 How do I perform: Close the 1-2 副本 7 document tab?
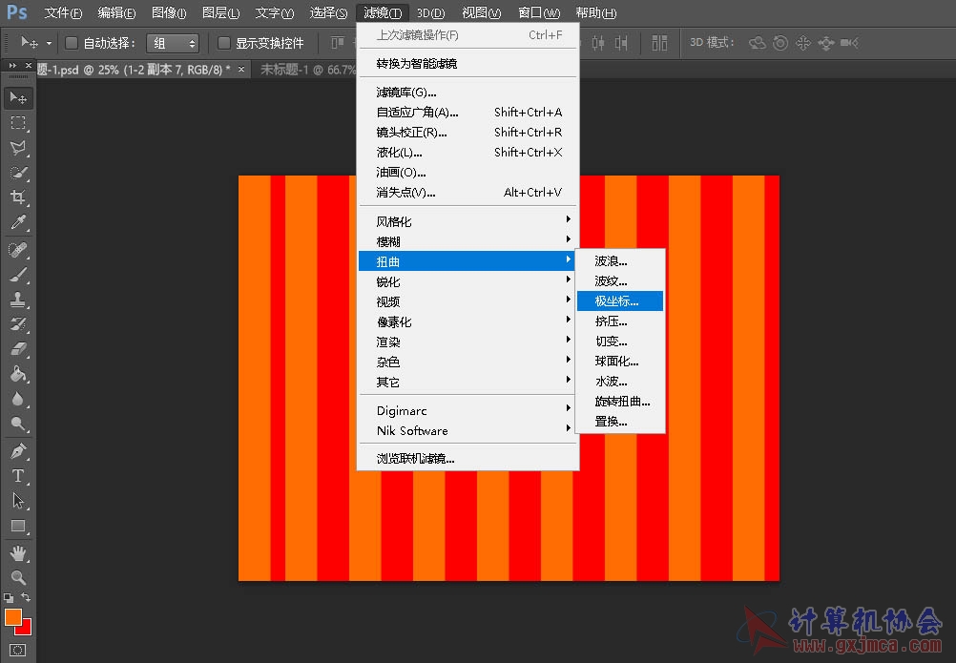coord(241,70)
